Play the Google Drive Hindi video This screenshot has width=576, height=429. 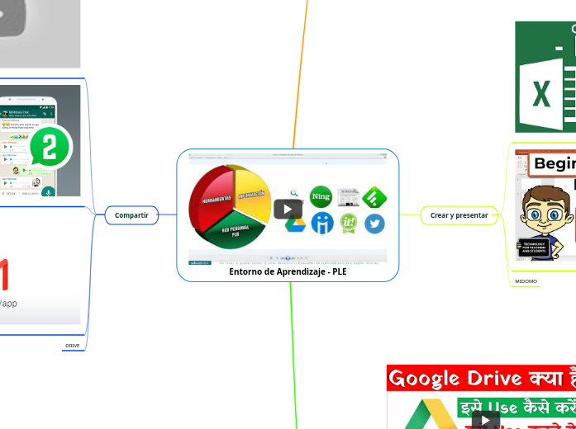pyautogui.click(x=485, y=419)
